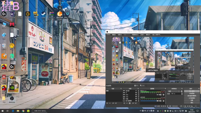This screenshot has width=201, height=113.
Task: Open the NetEase UU accelerator shortcut
Action: (x=67, y=14)
